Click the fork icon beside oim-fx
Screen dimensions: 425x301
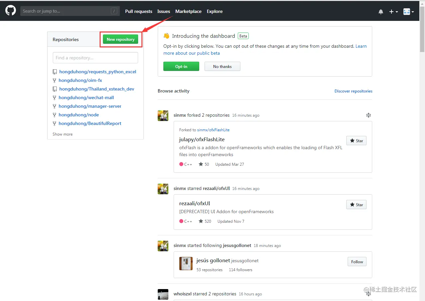coord(54,80)
